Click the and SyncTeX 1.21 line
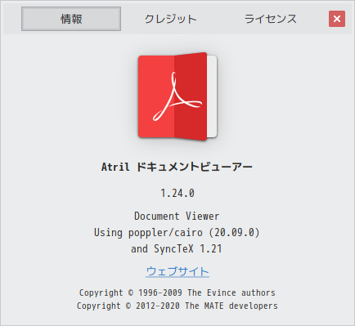The image size is (355, 326). (177, 248)
